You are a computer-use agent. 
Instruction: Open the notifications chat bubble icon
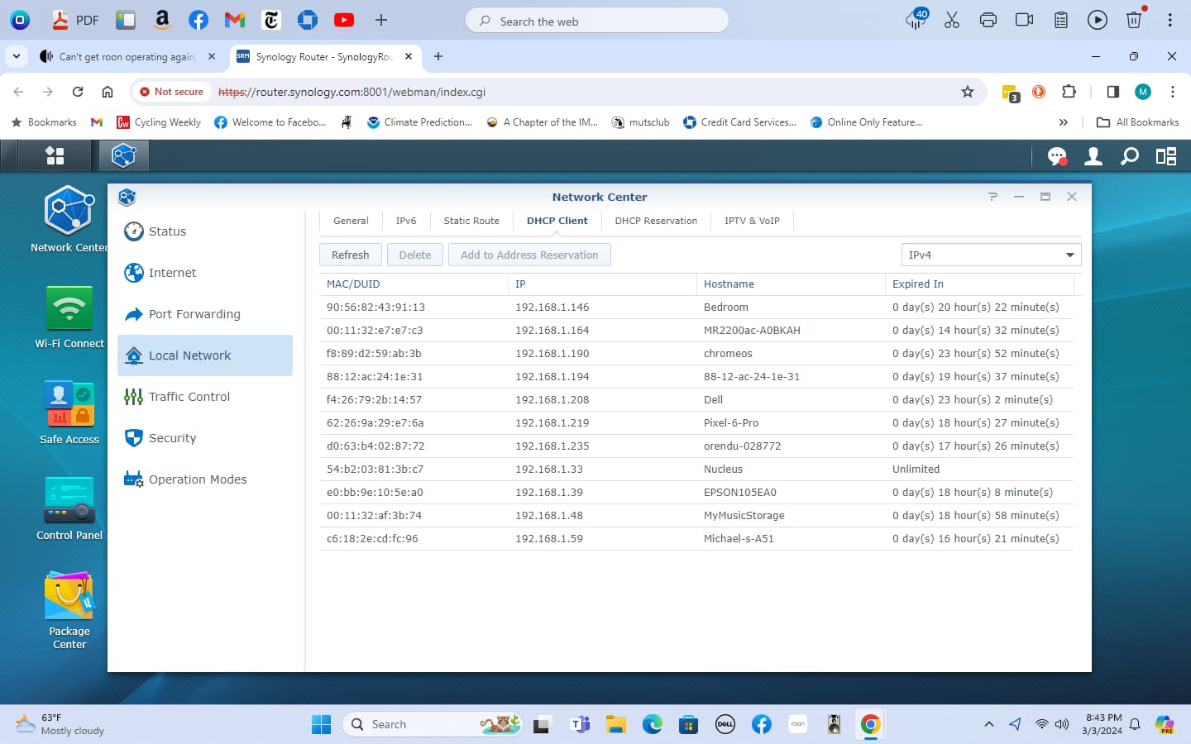click(x=1056, y=156)
